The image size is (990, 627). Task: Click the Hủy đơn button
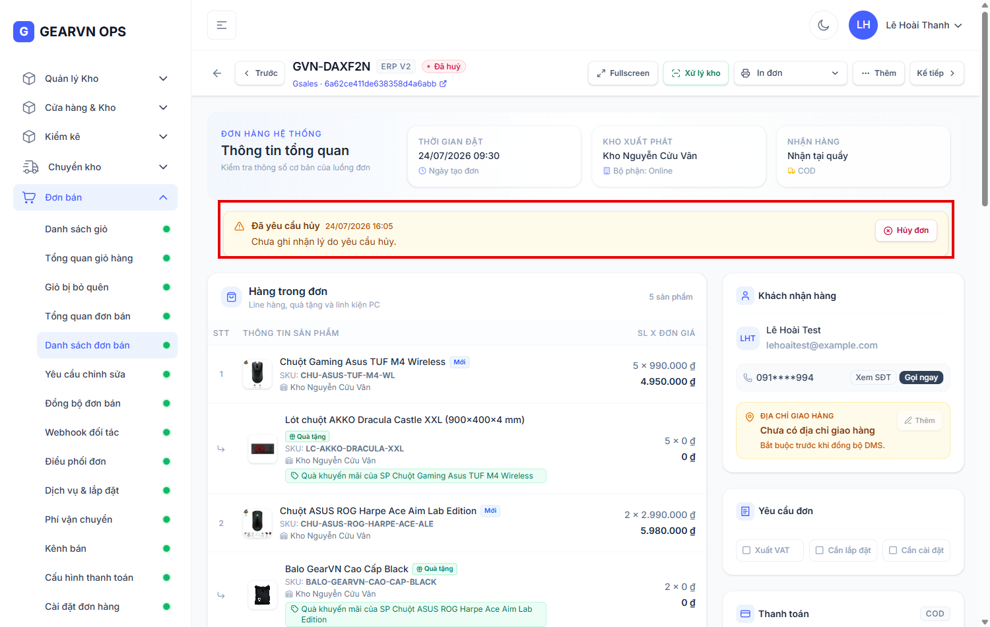coord(906,230)
